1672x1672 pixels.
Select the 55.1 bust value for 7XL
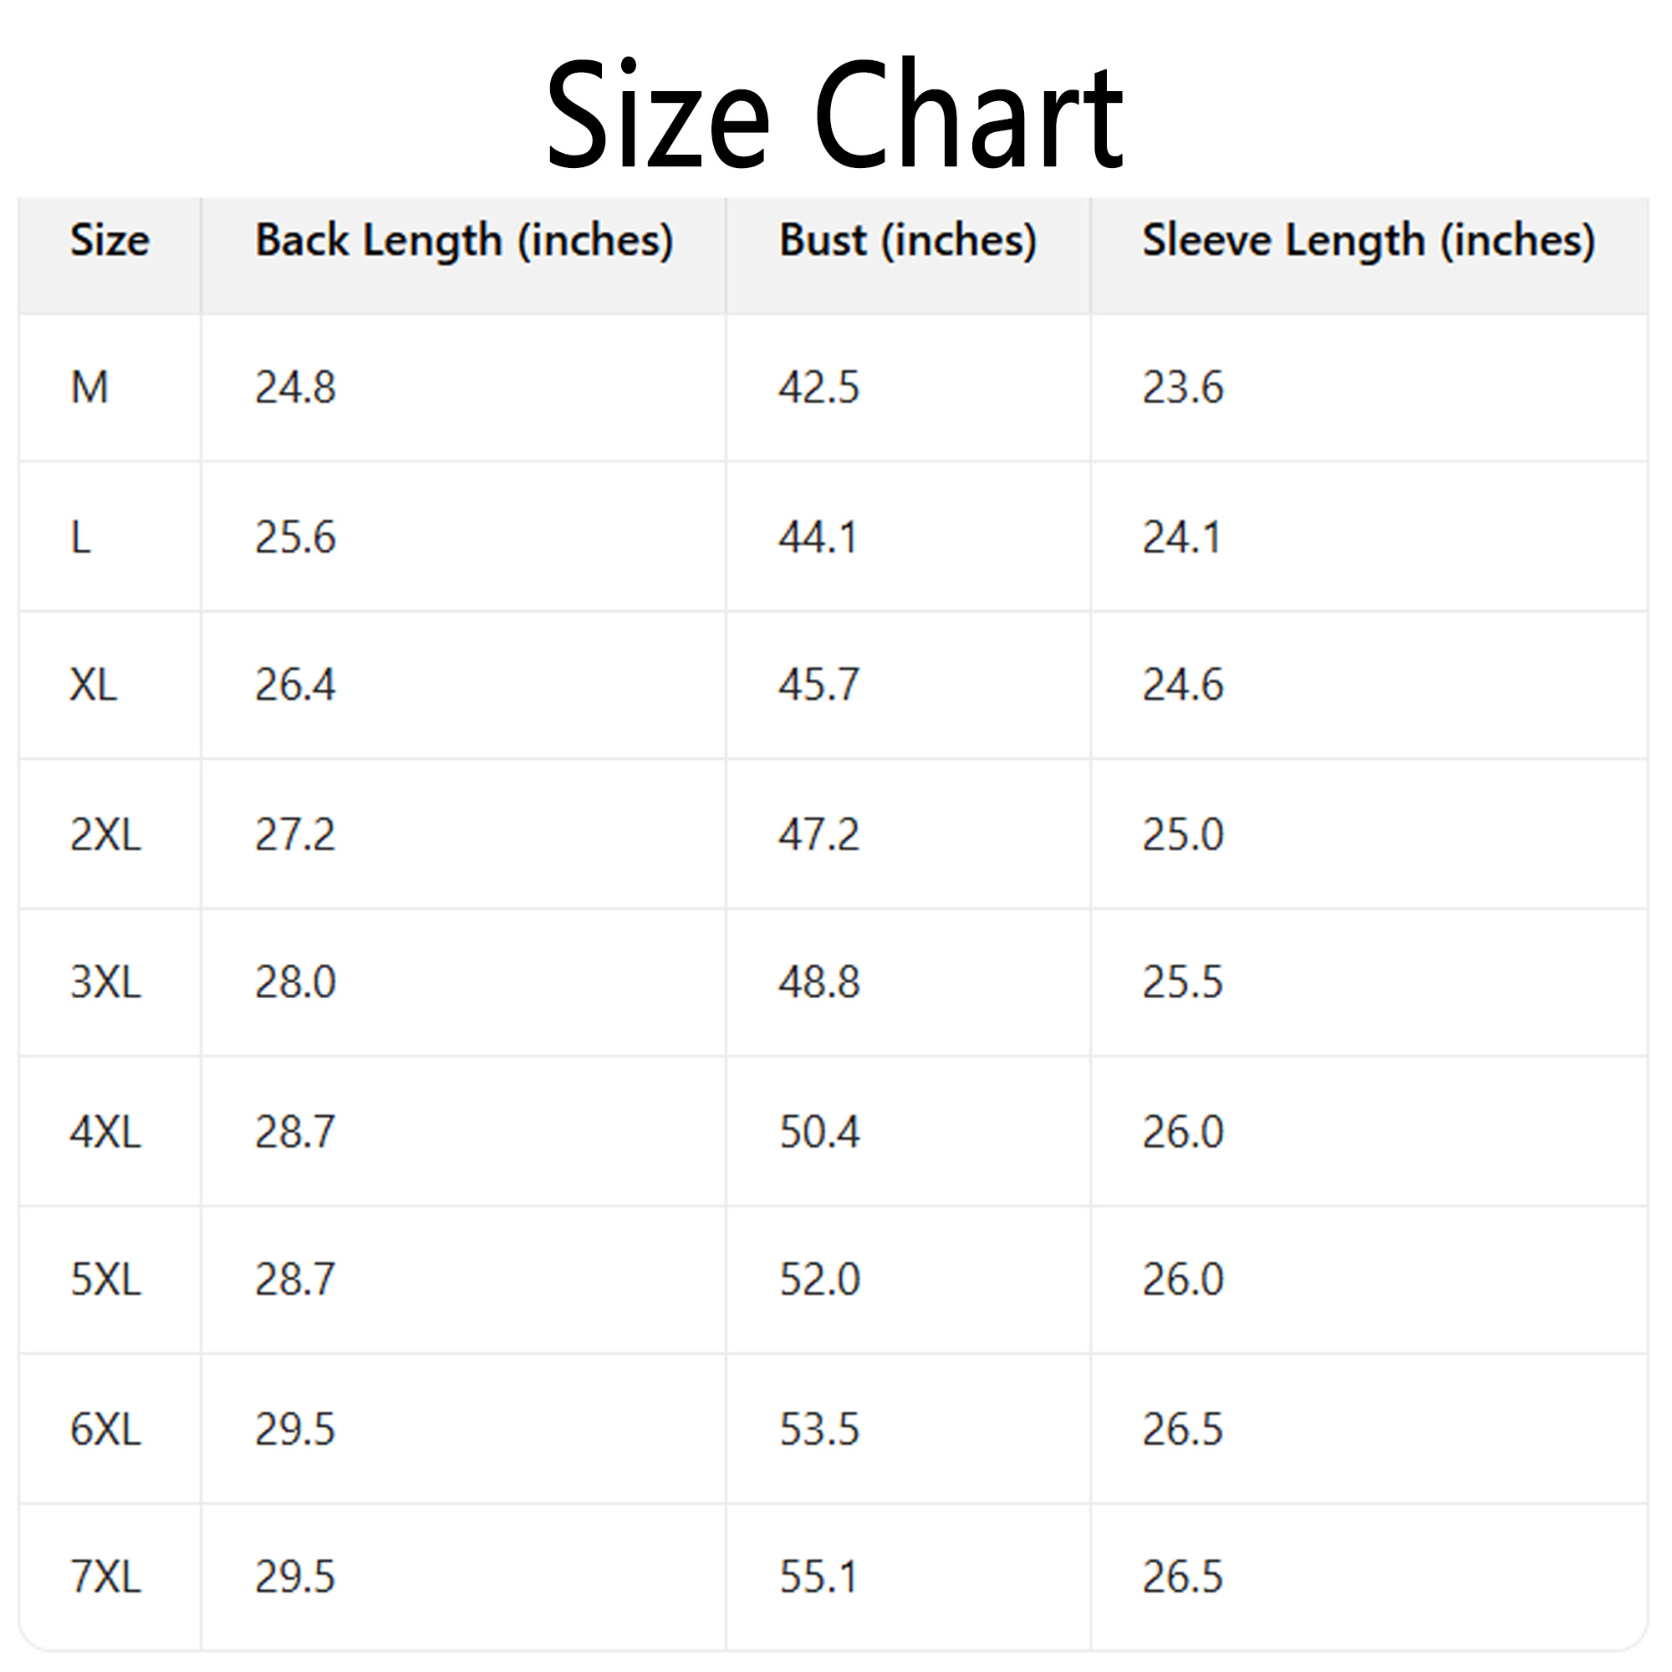[x=818, y=1576]
